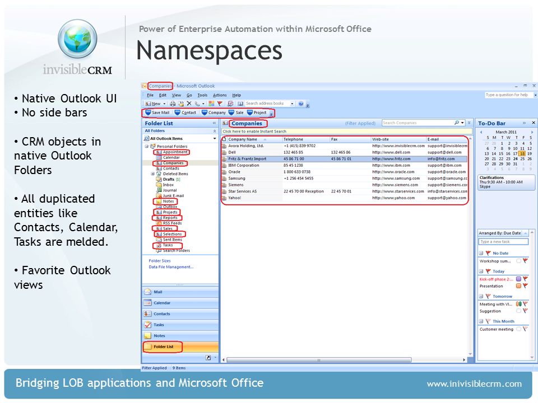Open the Search address books dropdown
The image size is (538, 403).
tap(292, 104)
